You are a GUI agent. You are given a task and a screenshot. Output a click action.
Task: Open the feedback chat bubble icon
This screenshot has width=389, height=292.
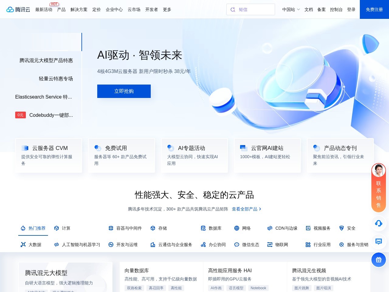[378, 242]
